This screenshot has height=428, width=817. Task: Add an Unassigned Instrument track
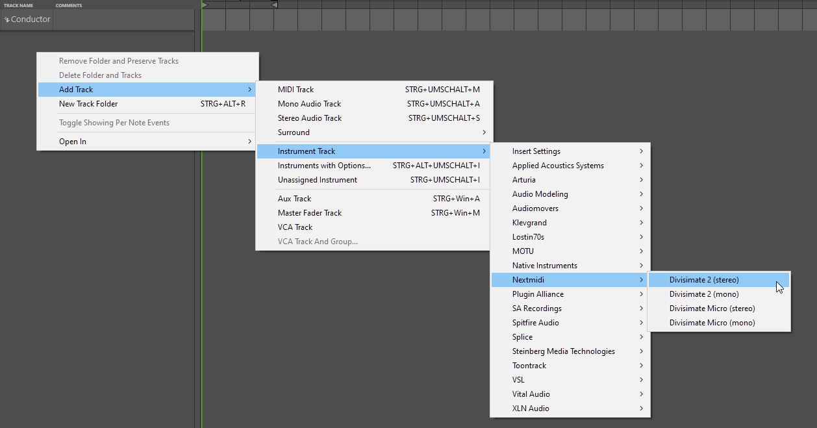coord(374,180)
